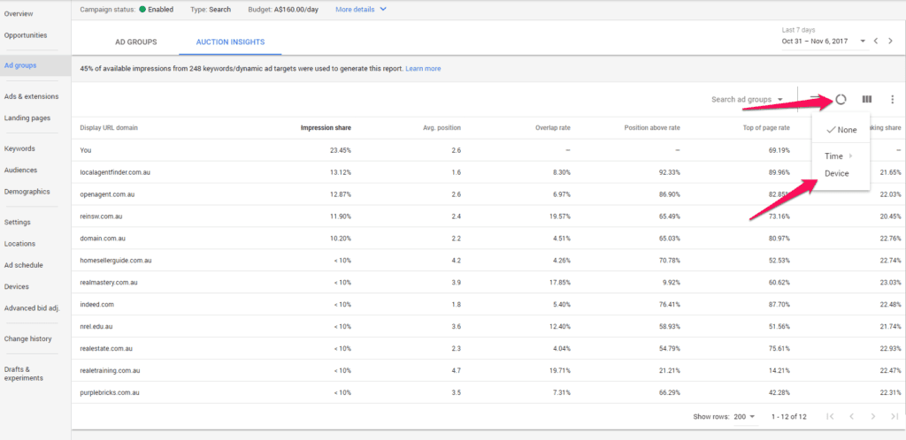This screenshot has width=906, height=440.
Task: Switch to Auction Insights tab
Action: (231, 42)
